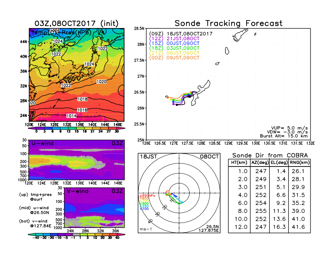This screenshot has width=331, height=256.
Task: Click the azimuth 254 in the 6.0 km row
Action: click(x=261, y=203)
